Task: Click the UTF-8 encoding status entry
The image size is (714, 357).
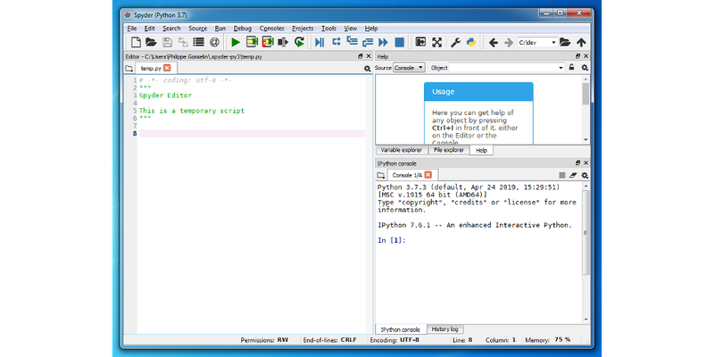Action: point(394,340)
